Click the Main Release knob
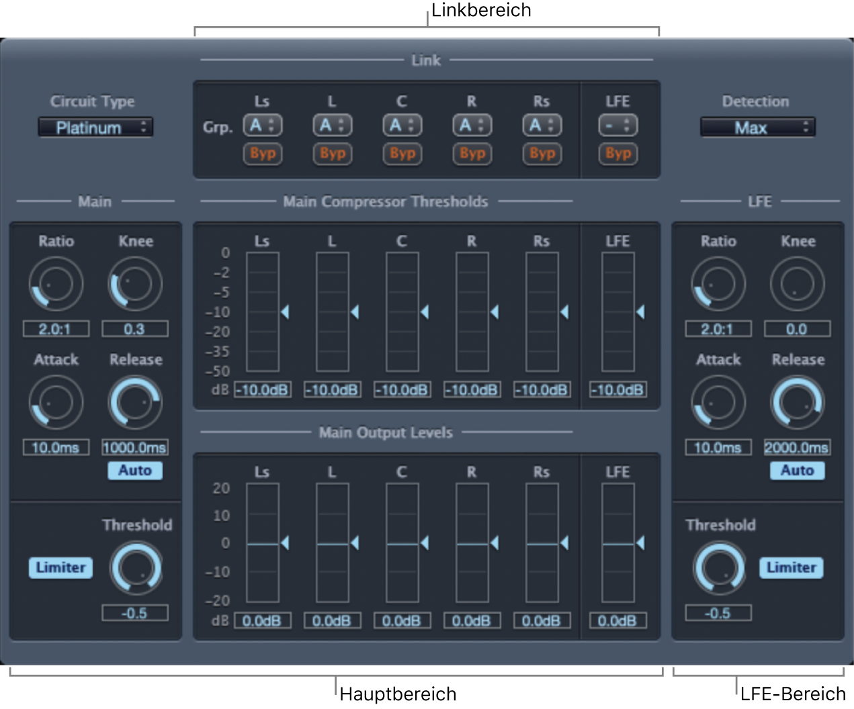 tap(135, 403)
